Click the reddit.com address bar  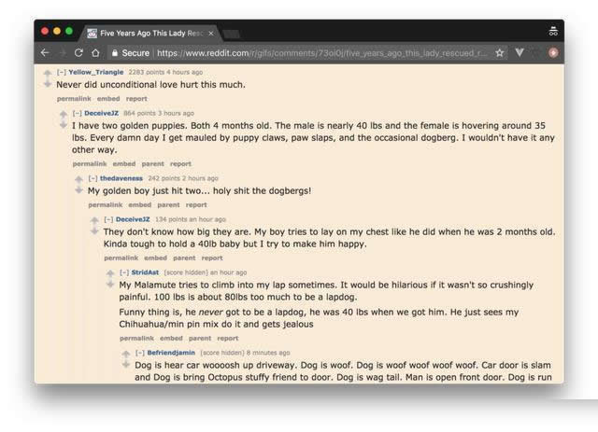(318, 53)
